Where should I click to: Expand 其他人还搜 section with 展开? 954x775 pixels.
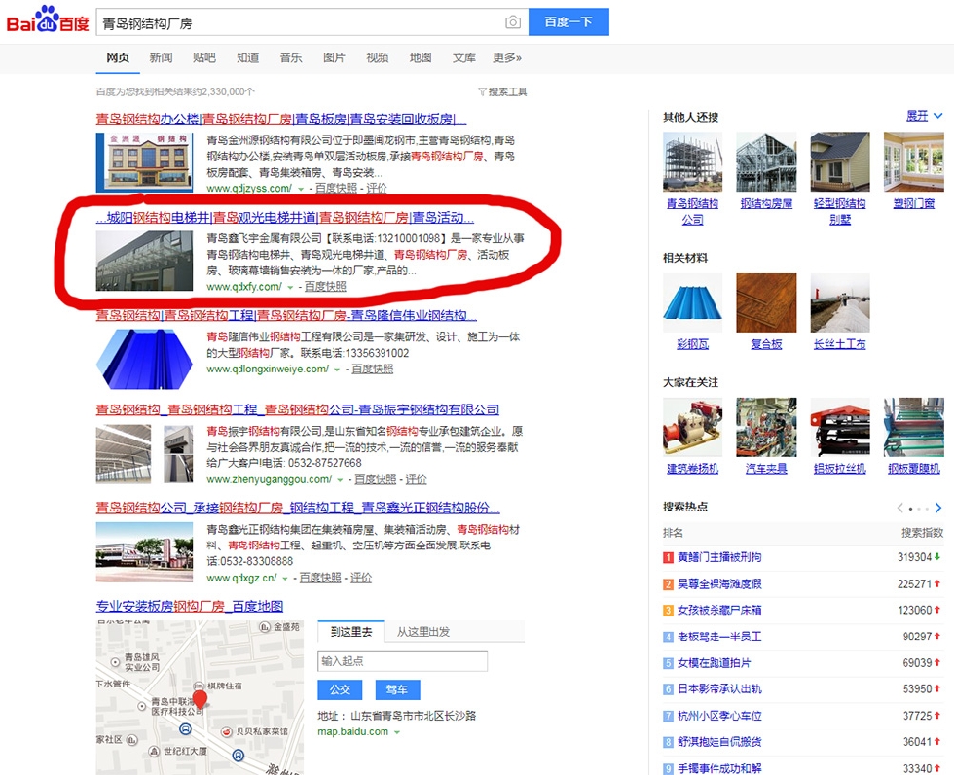coord(924,116)
